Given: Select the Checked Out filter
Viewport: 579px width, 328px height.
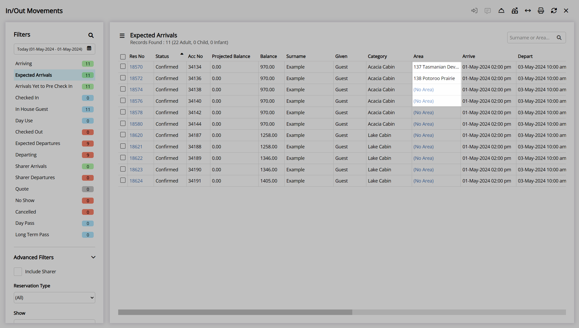Looking at the screenshot, I should click(x=55, y=132).
